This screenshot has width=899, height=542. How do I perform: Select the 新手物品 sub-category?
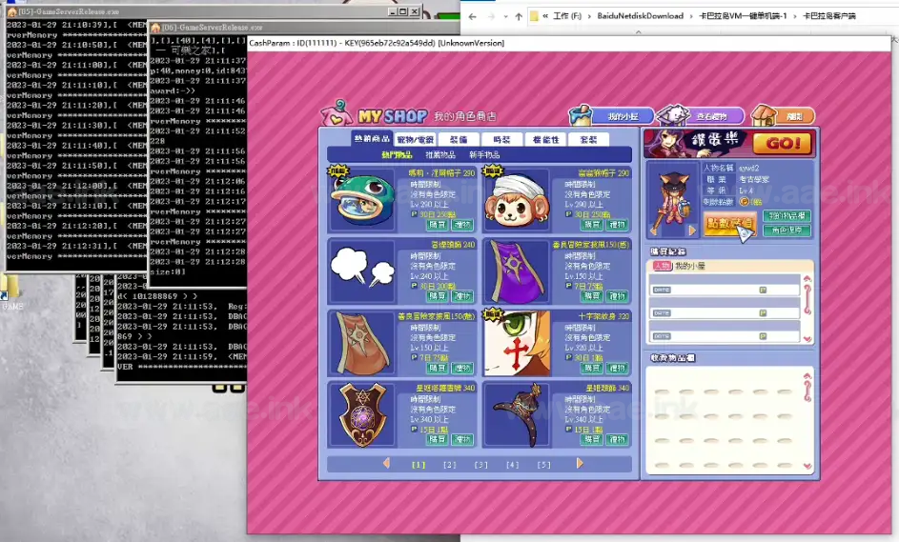(x=483, y=154)
